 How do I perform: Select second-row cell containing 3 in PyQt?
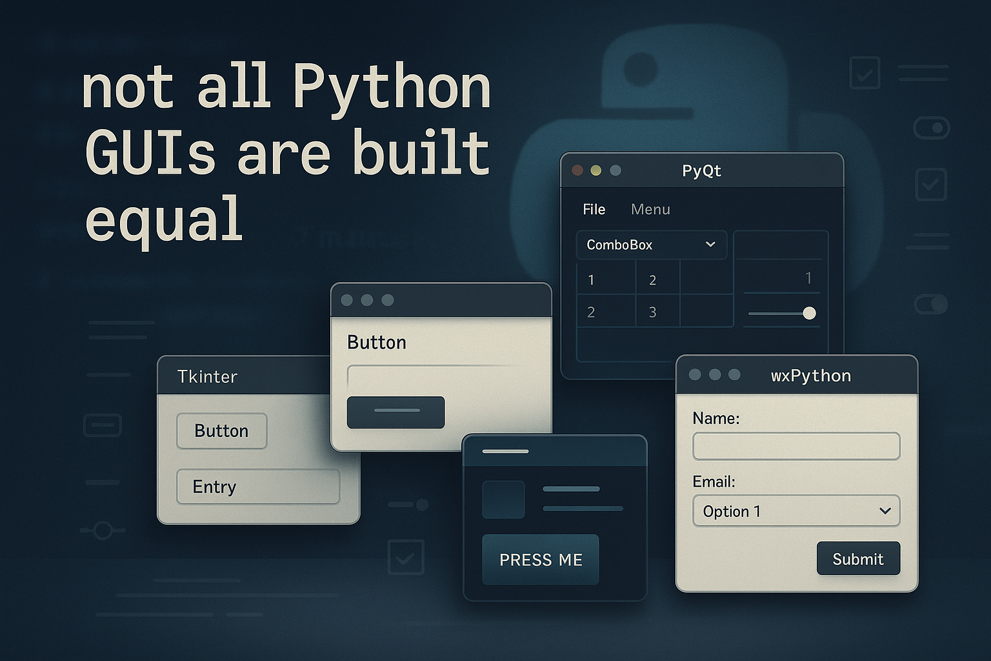click(x=658, y=312)
